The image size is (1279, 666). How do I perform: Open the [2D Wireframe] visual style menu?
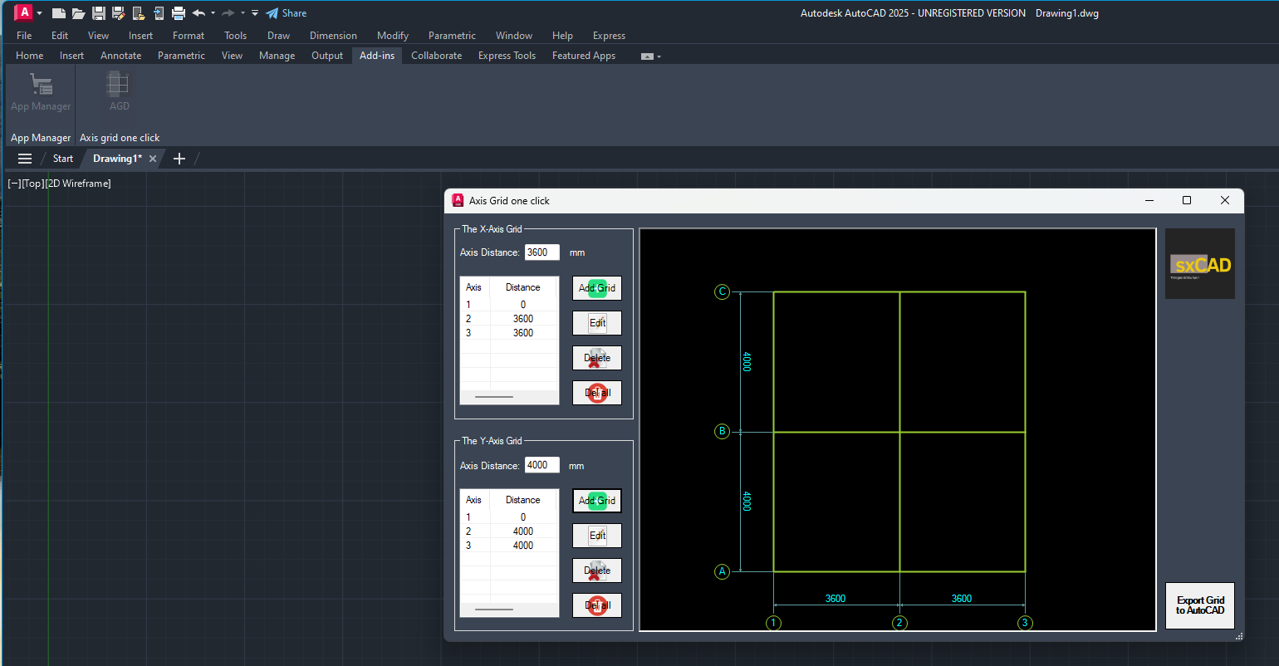pos(78,184)
